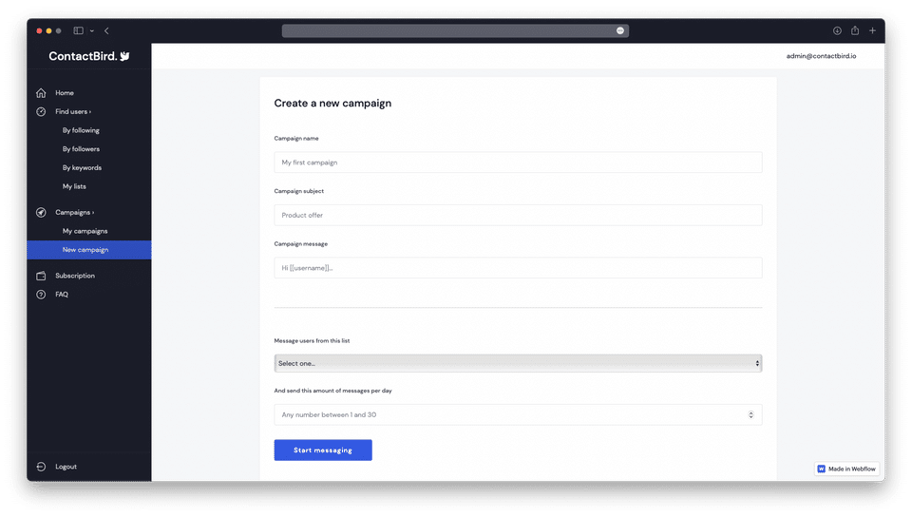
Task: Click Made in Webflow badge
Action: pos(846,469)
